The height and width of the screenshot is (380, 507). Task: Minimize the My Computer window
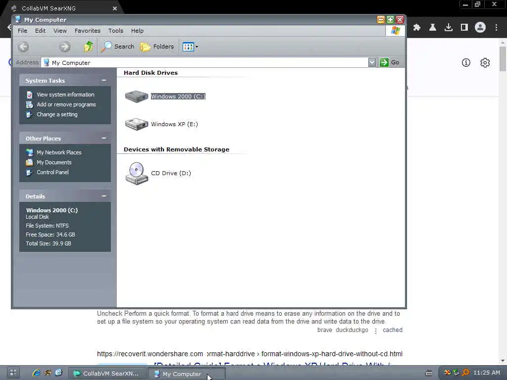coord(381,20)
